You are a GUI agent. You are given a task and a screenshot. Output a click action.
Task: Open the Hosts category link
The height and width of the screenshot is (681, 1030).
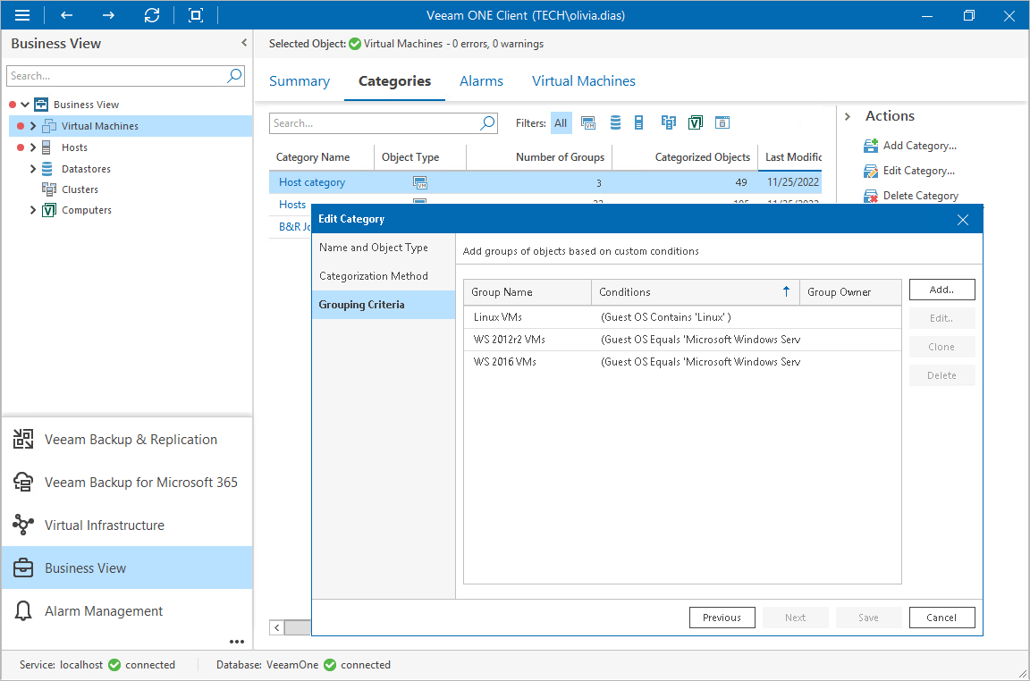[x=292, y=205]
